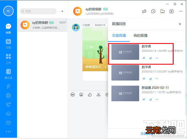Click the search input field

click(x=38, y=11)
